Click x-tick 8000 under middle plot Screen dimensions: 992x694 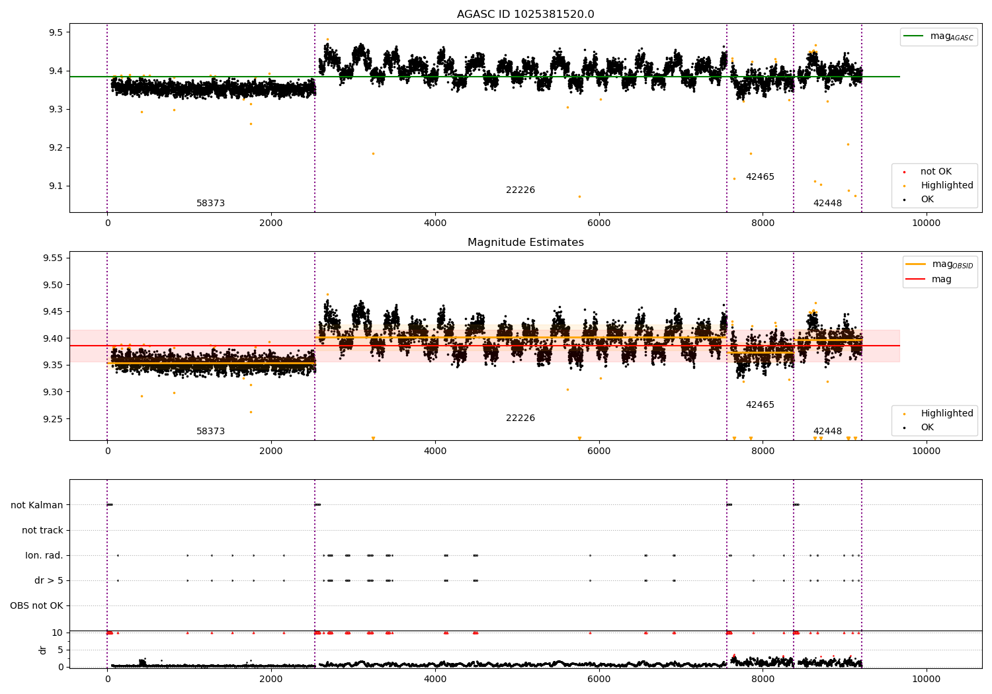point(763,451)
